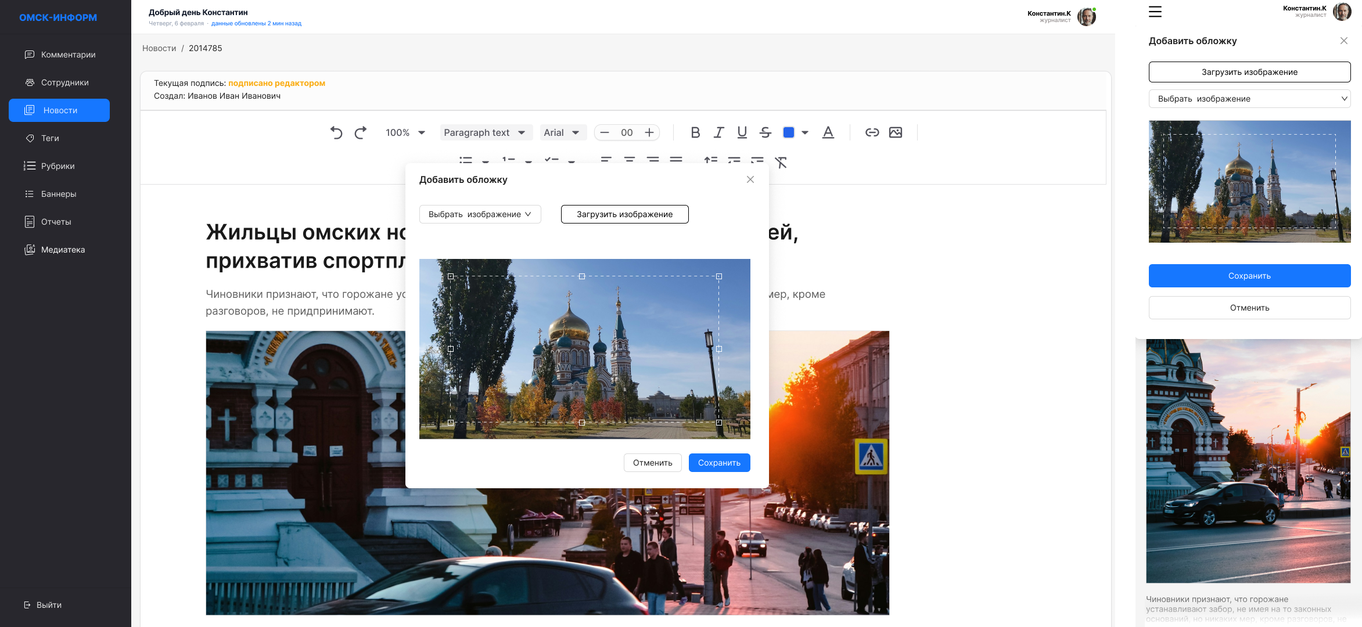Toggle strikethrough formatting
This screenshot has width=1362, height=627.
pos(765,132)
